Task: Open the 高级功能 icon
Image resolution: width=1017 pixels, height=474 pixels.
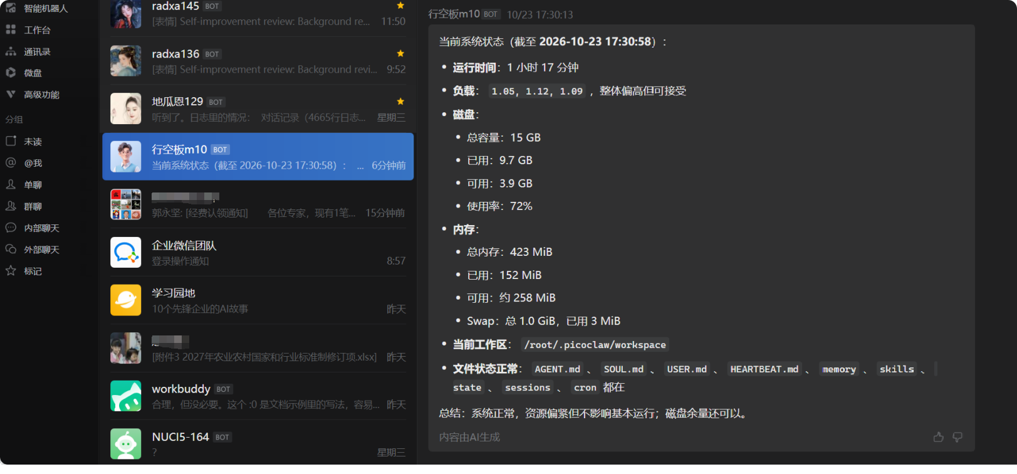Action: tap(11, 94)
